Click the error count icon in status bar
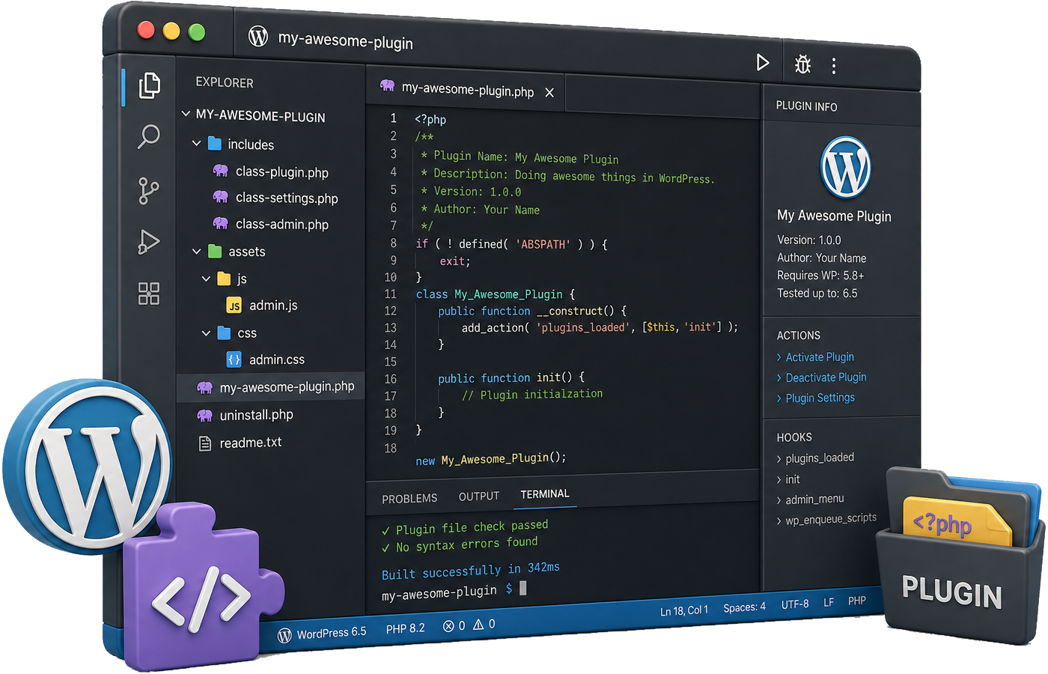Image resolution: width=1048 pixels, height=674 pixels. (x=448, y=626)
